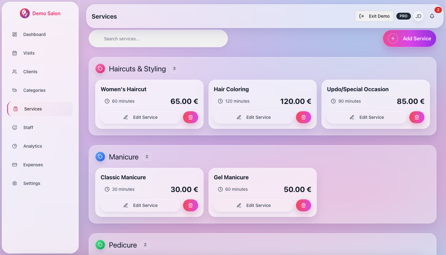The image size is (446, 255).
Task: Click the notification bell icon
Action: (x=432, y=16)
